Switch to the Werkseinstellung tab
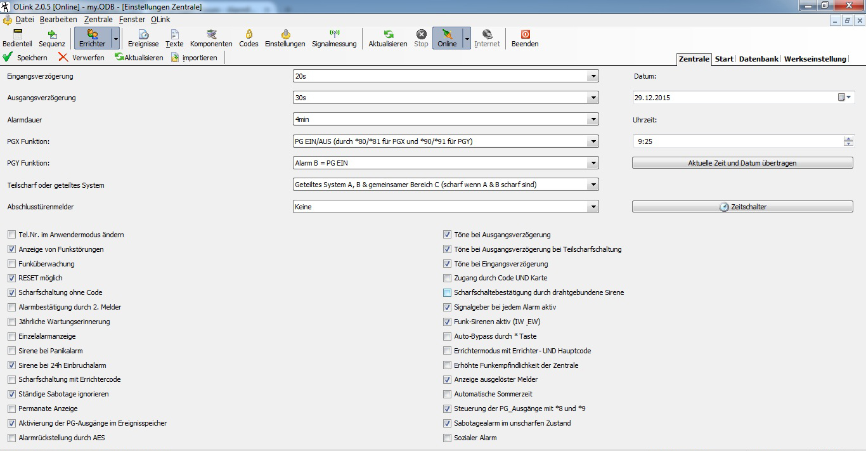Screen dimensions: 866x451 (815, 59)
